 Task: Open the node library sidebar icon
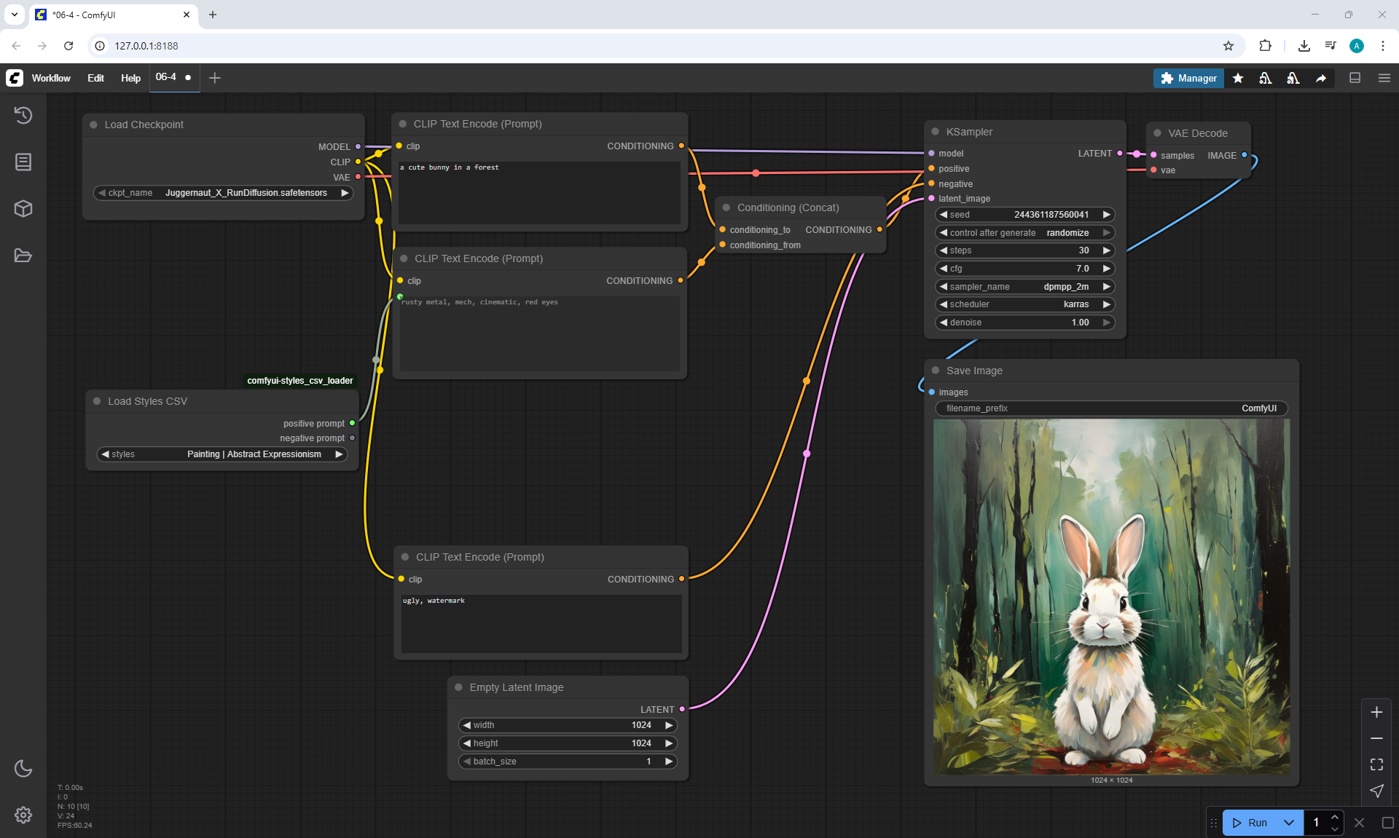click(23, 162)
